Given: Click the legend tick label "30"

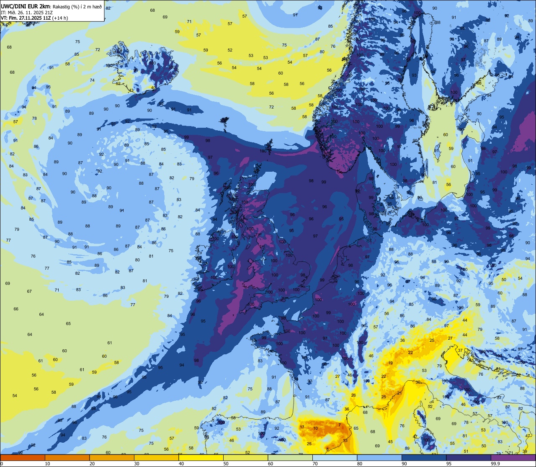Looking at the screenshot, I should coord(137,464).
